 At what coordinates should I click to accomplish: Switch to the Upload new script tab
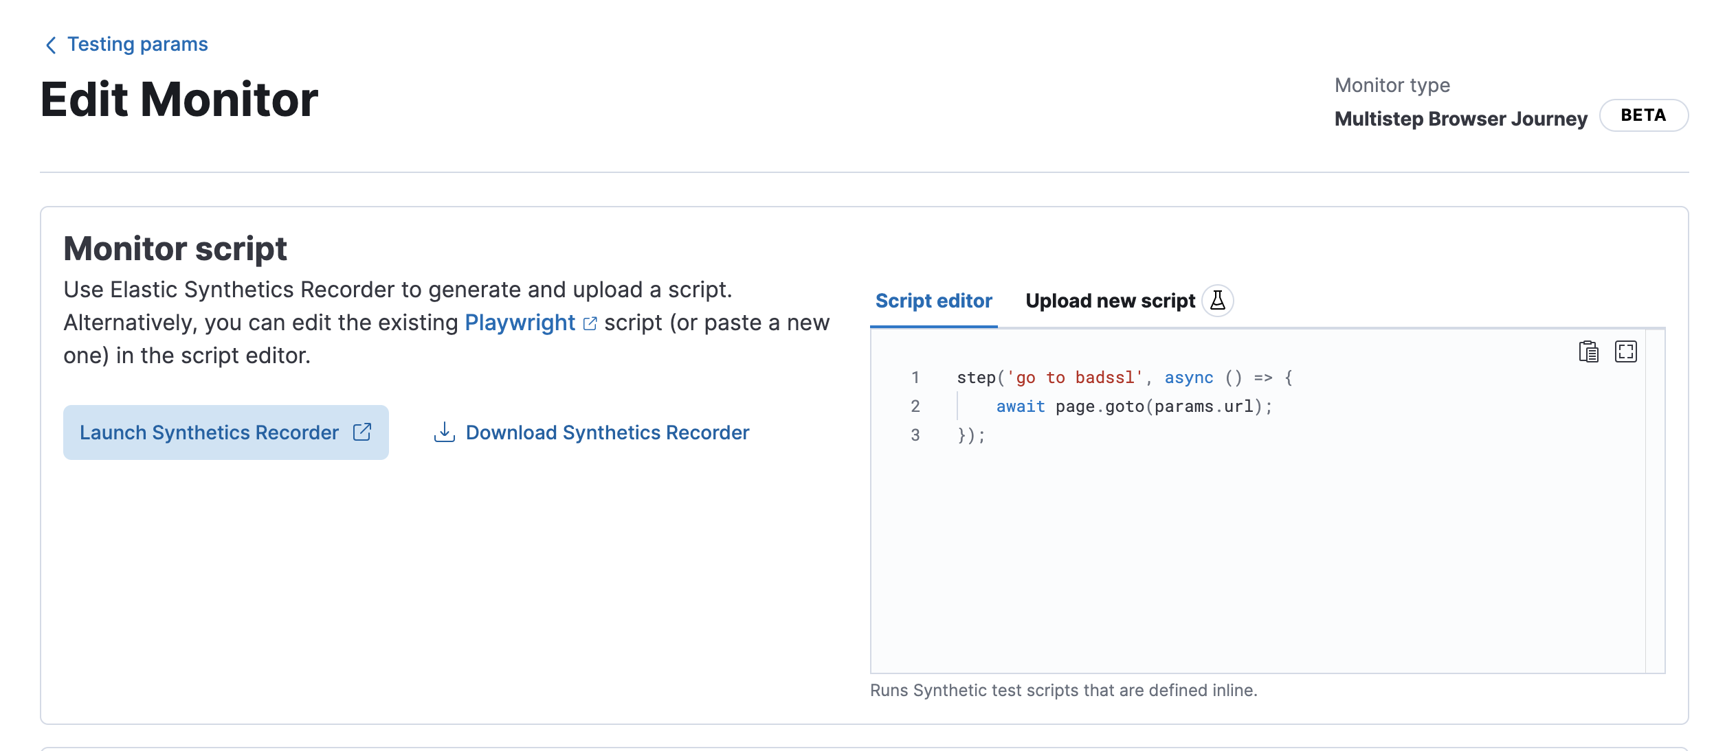click(x=1111, y=301)
